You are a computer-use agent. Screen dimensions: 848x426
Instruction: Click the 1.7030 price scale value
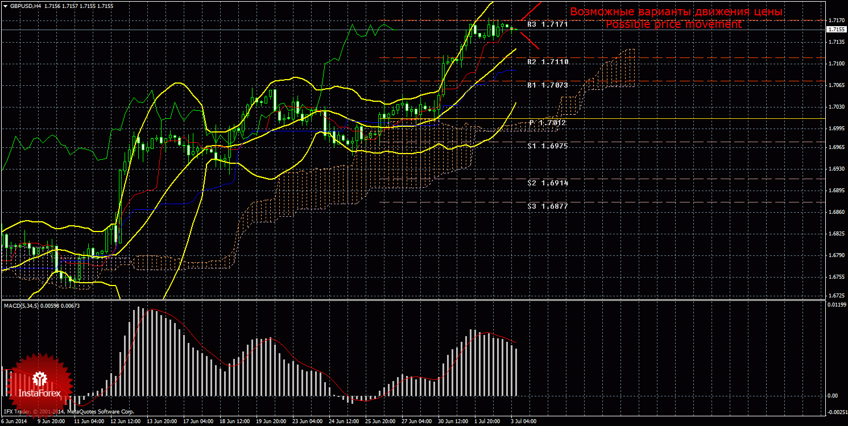tap(837, 106)
